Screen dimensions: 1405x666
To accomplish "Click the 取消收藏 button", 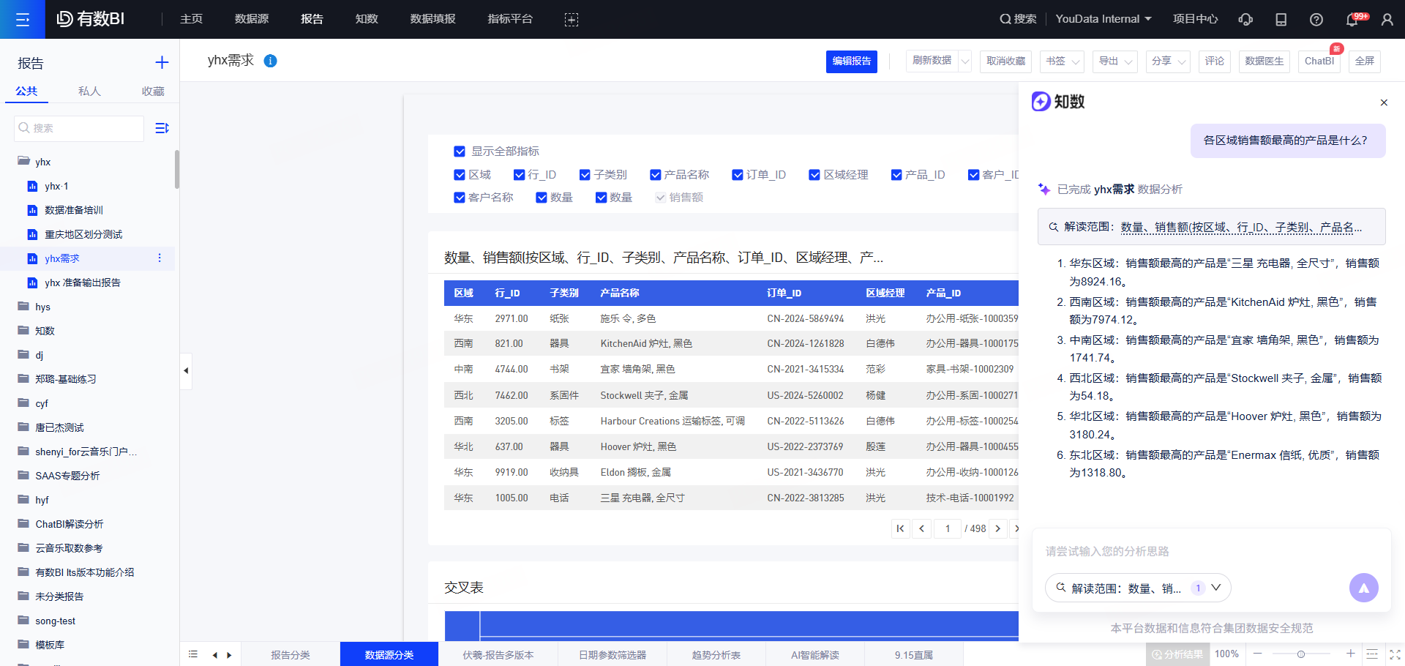I will [x=1005, y=61].
